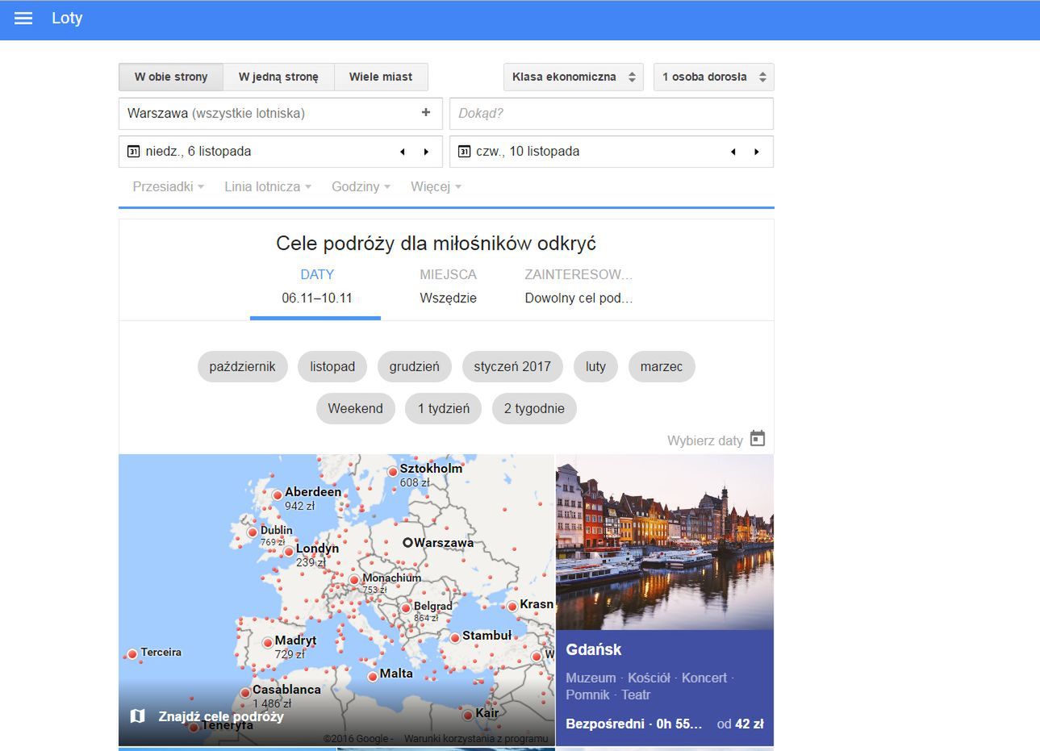Screen dimensions: 1040x751
Task: Step departure date to previous day
Action: (402, 152)
